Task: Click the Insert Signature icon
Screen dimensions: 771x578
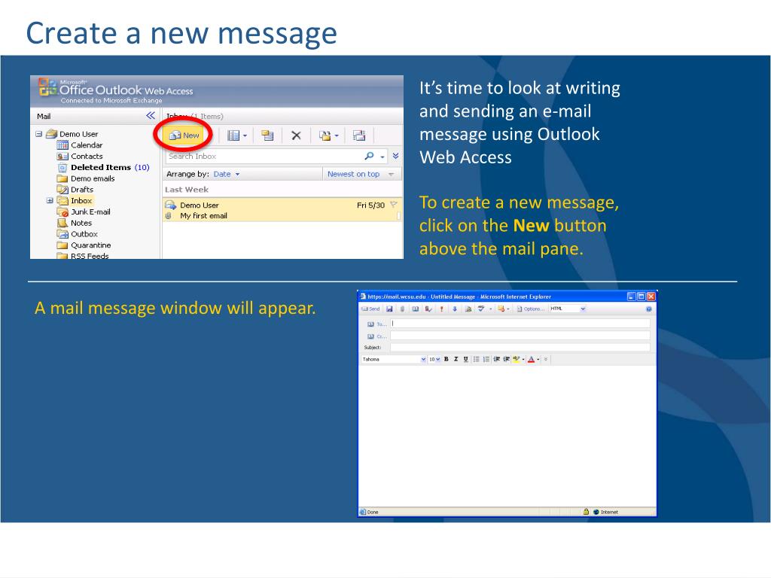Action: pos(468,309)
